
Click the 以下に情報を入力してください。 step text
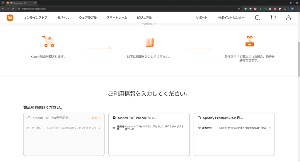point(149,57)
